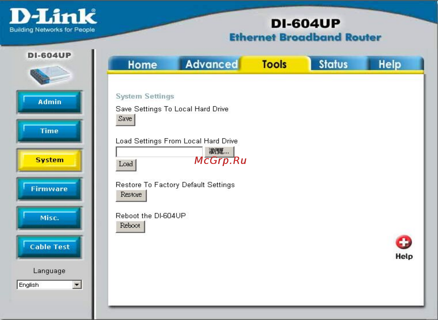The image size is (438, 320).
Task: Click the Help label below plus icon
Action: (x=404, y=256)
